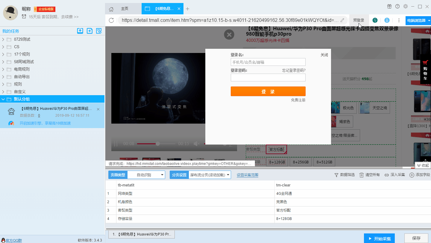The width and height of the screenshot is (431, 243).
Task: Click 开启加速引擎 acceleration link
Action: point(45,123)
